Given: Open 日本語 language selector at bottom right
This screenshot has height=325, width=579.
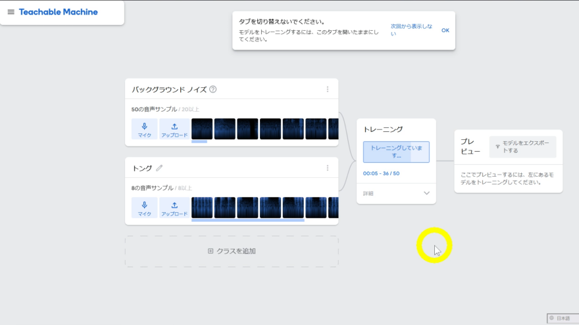Looking at the screenshot, I should tap(563, 318).
